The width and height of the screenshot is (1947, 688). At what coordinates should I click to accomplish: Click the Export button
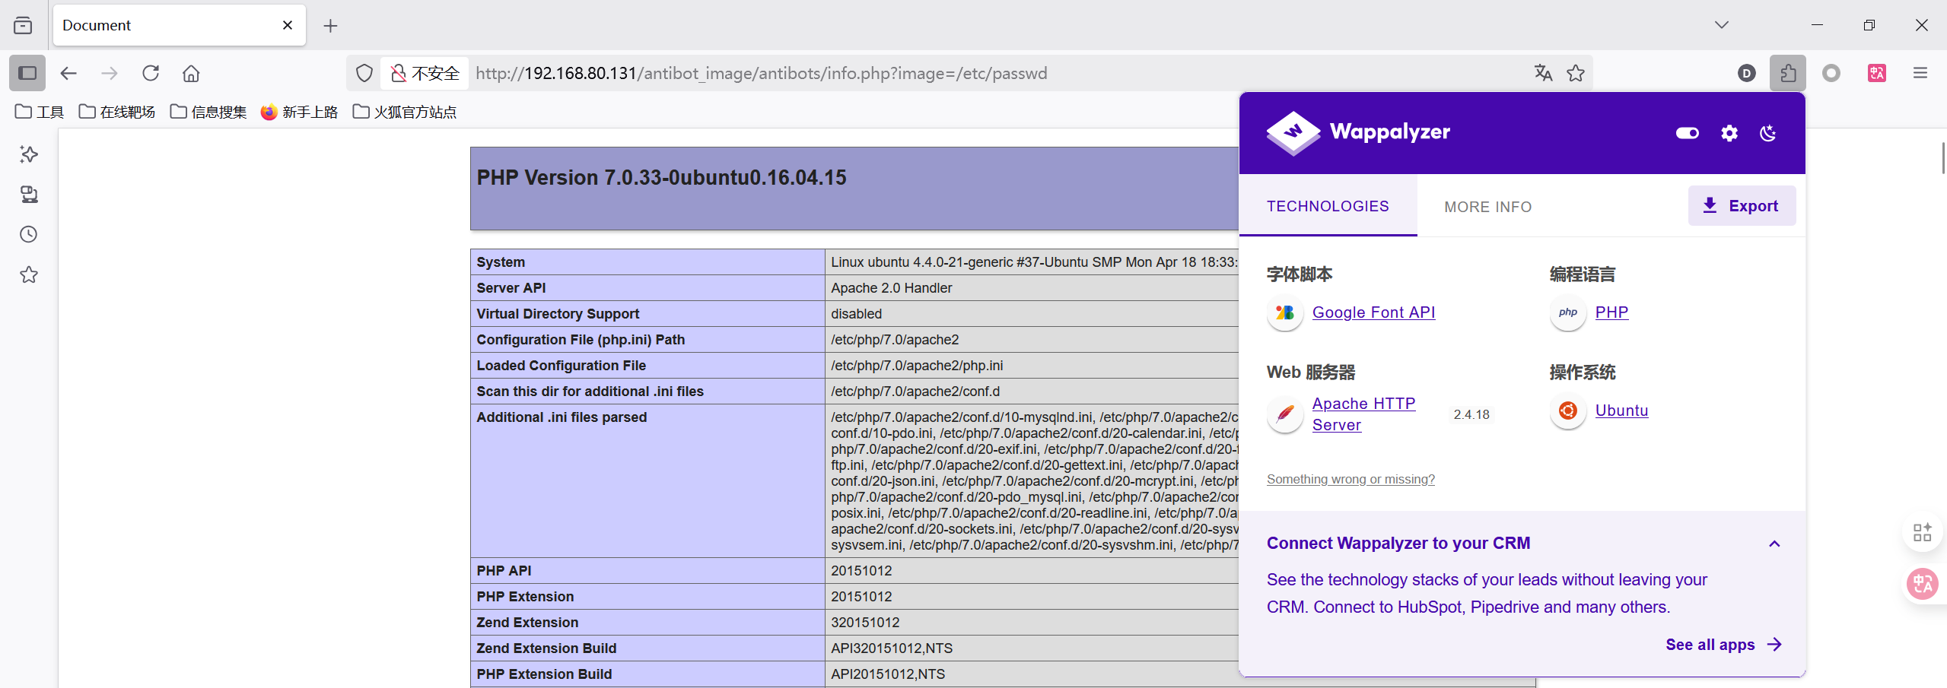(x=1742, y=205)
